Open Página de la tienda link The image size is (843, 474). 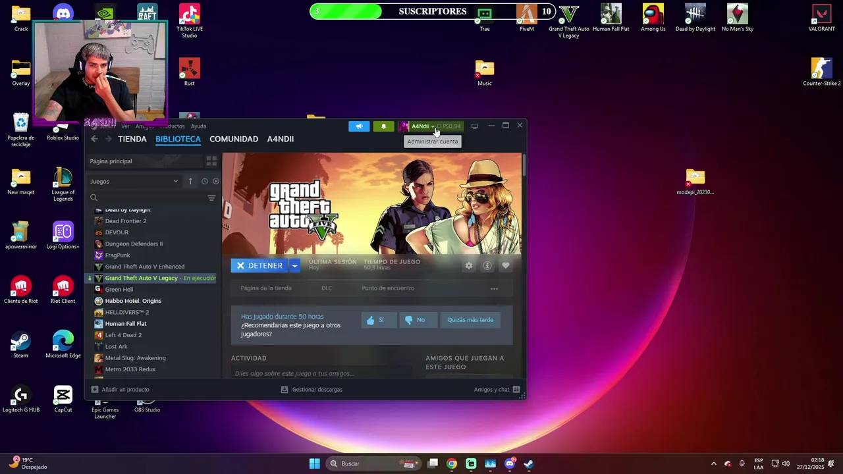click(x=266, y=288)
